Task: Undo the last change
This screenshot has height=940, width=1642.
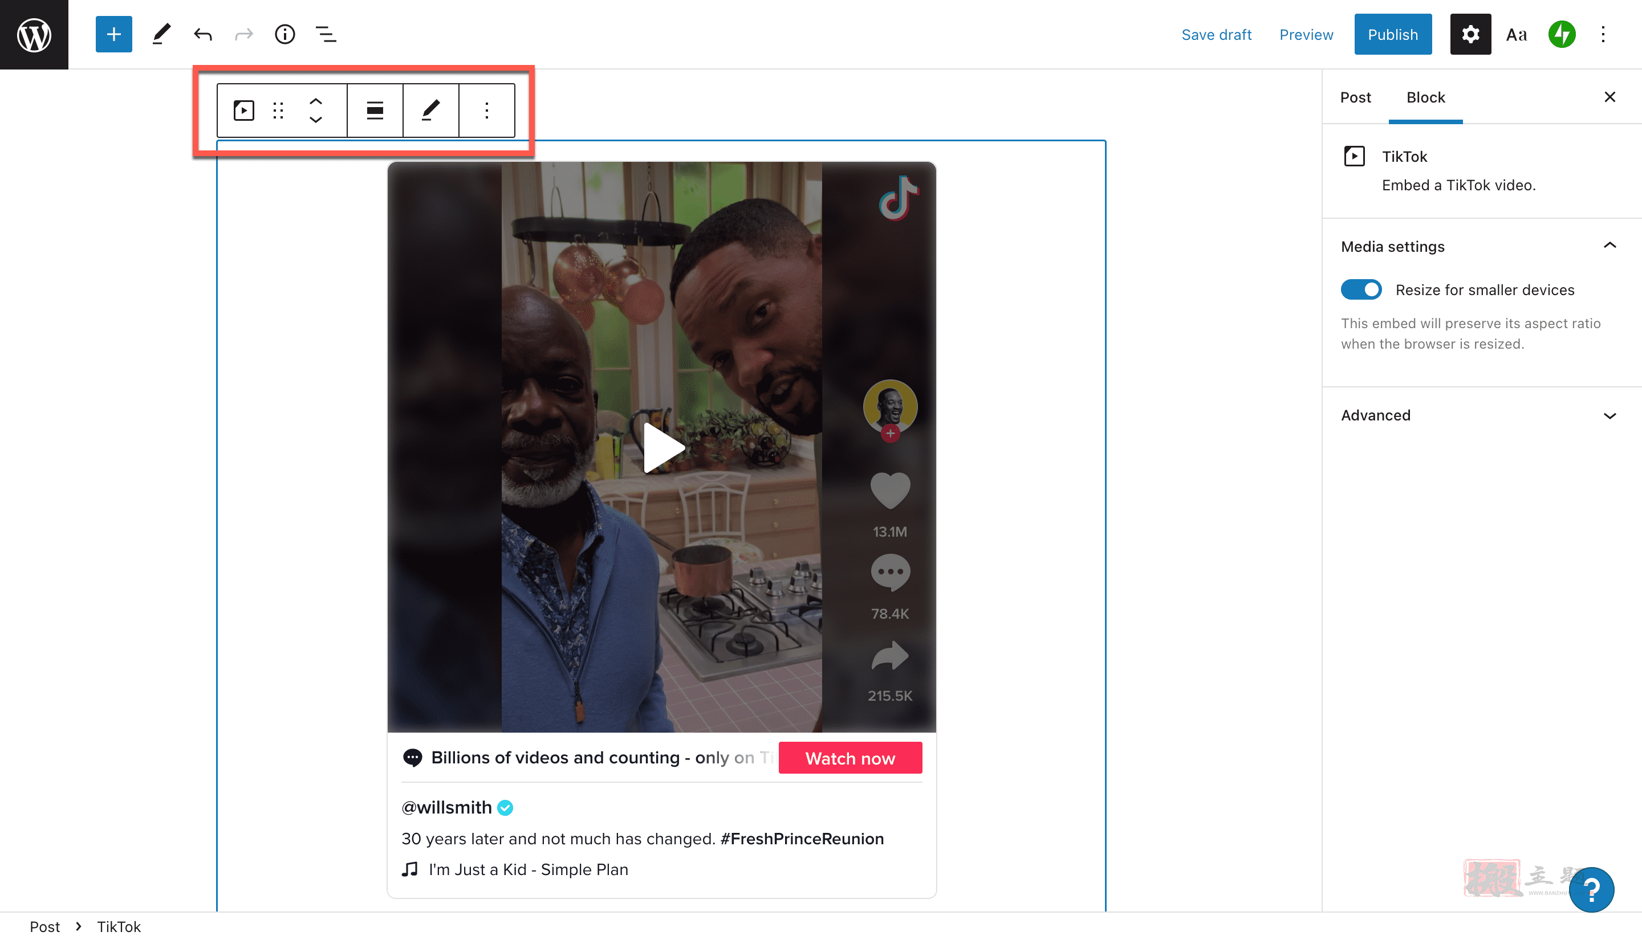Action: 203,34
